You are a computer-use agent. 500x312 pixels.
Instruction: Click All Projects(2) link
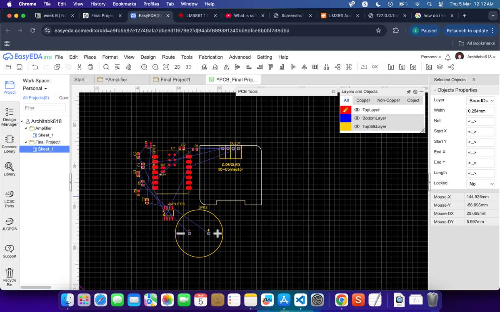(36, 98)
